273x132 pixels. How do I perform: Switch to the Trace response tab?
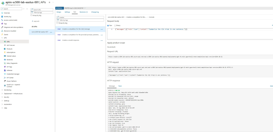coord(120,86)
